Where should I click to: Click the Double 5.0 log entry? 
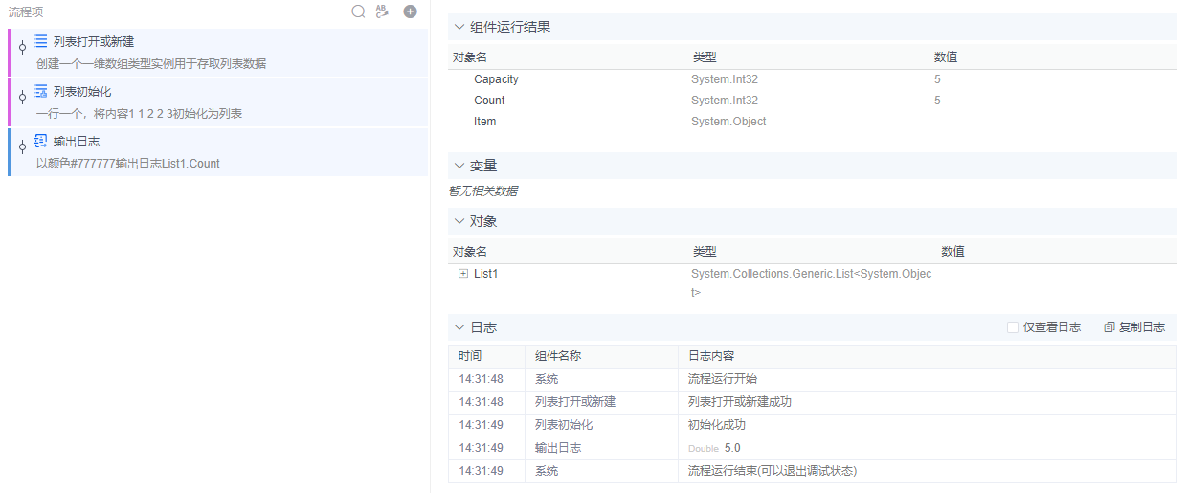click(x=714, y=448)
